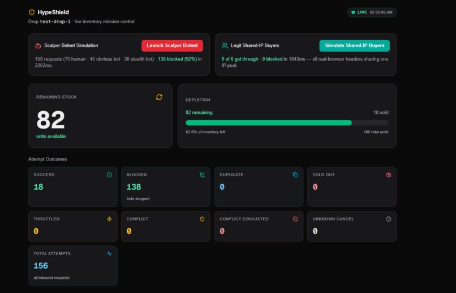The image size is (456, 293).
Task: Click '82.0% of inventory left' text
Action: (205, 132)
